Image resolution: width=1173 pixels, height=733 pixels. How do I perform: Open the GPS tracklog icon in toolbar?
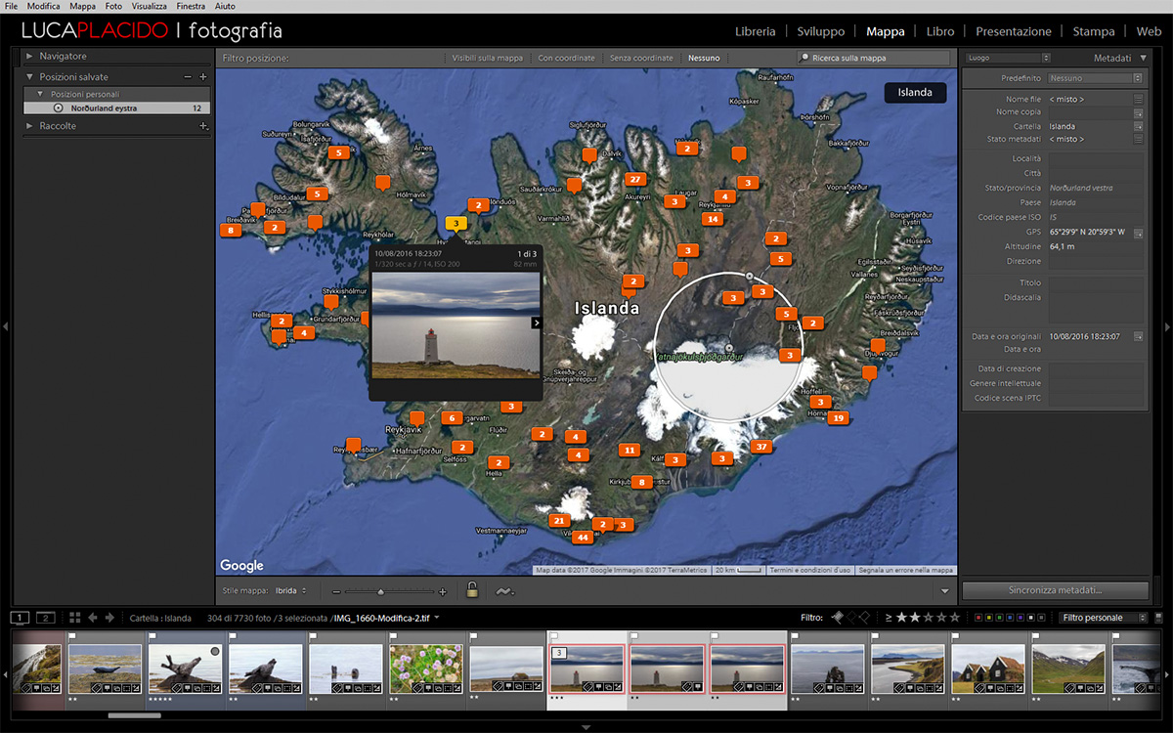pyautogui.click(x=504, y=591)
